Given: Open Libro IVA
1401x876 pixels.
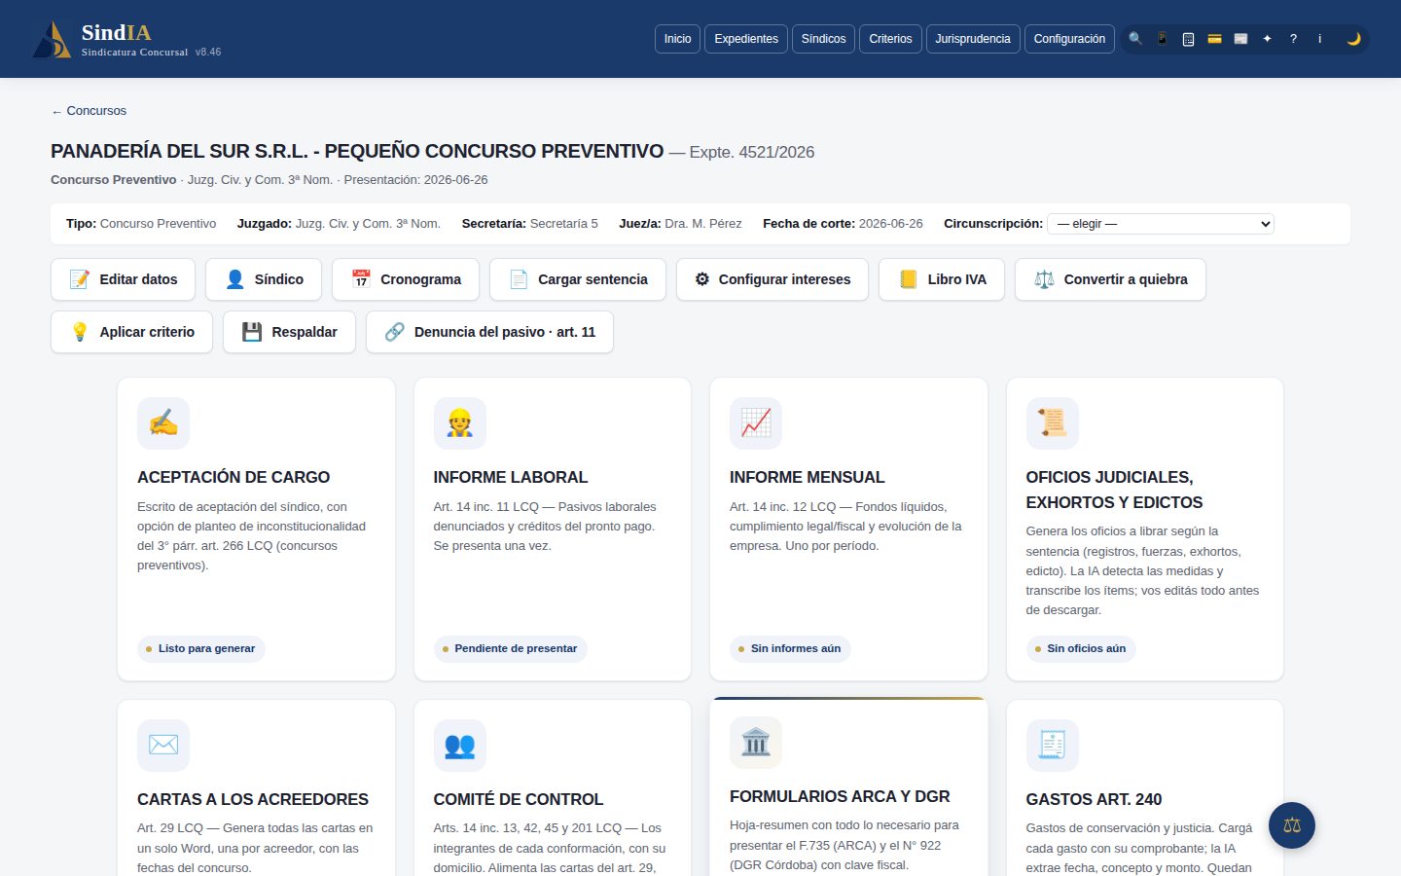Looking at the screenshot, I should [x=942, y=279].
